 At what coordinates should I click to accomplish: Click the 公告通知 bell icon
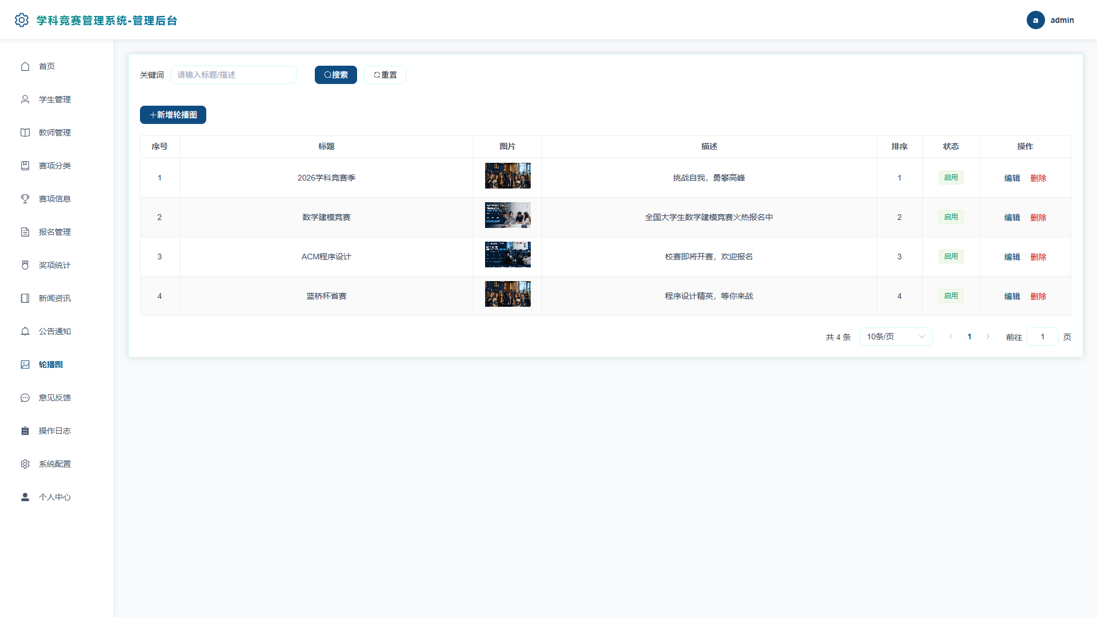pyautogui.click(x=25, y=331)
